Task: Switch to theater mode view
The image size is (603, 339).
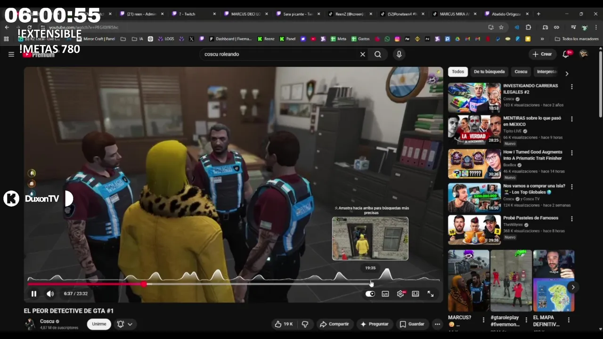Action: click(416, 294)
